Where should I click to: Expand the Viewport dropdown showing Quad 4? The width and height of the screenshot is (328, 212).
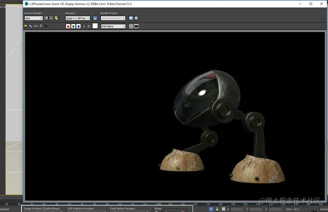coord(78,18)
